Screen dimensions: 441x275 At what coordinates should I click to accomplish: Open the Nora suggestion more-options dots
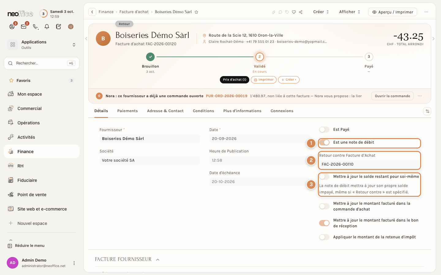click(x=420, y=96)
